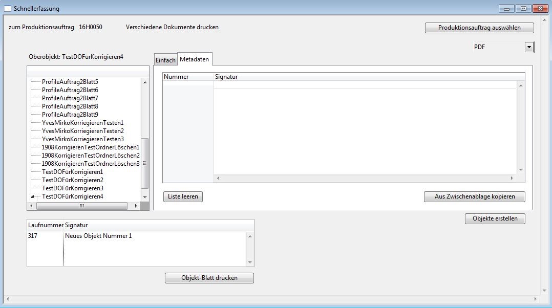Switch to the Einfach tab
Image resolution: width=552 pixels, height=308 pixels.
pos(165,60)
